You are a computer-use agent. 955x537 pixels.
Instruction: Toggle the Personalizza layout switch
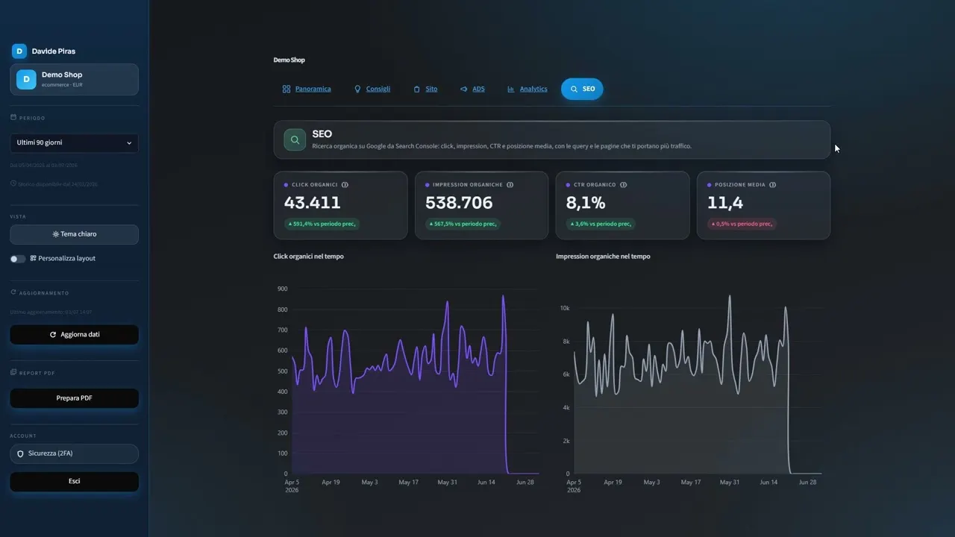(18, 259)
